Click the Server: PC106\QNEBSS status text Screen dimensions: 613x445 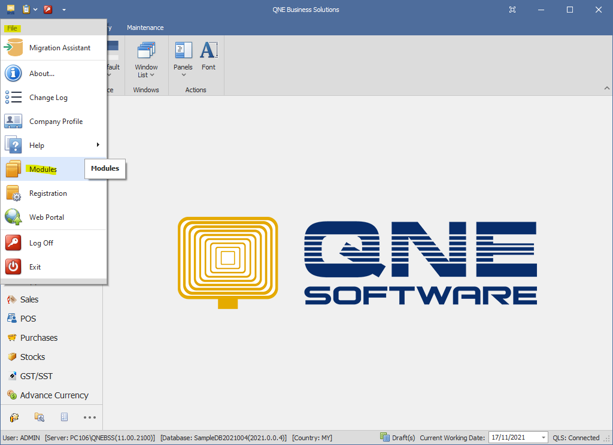[100, 438]
